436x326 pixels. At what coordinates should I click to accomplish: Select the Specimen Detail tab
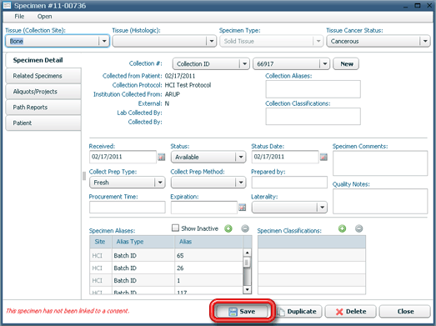(x=43, y=60)
